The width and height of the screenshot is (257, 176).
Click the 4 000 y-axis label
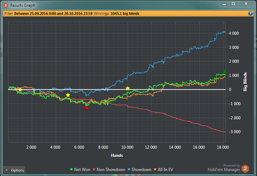[x=234, y=33]
